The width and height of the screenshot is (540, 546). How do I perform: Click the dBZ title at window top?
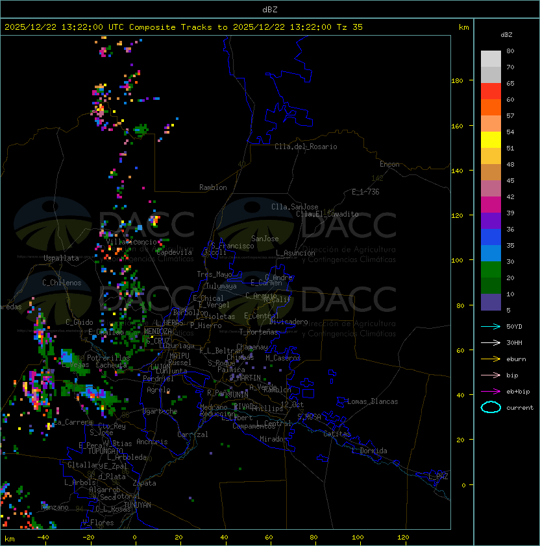click(270, 9)
